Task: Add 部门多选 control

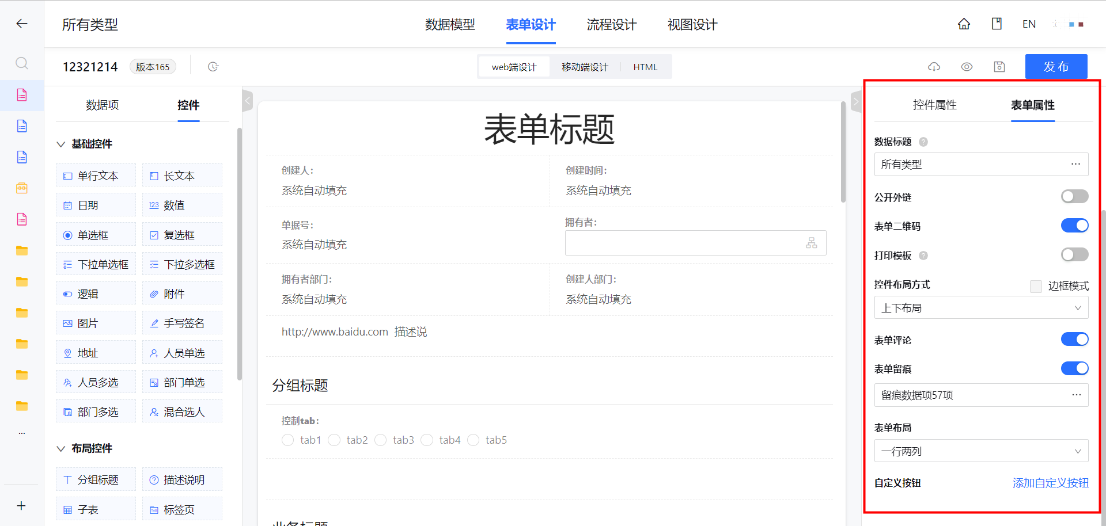Action: click(96, 411)
